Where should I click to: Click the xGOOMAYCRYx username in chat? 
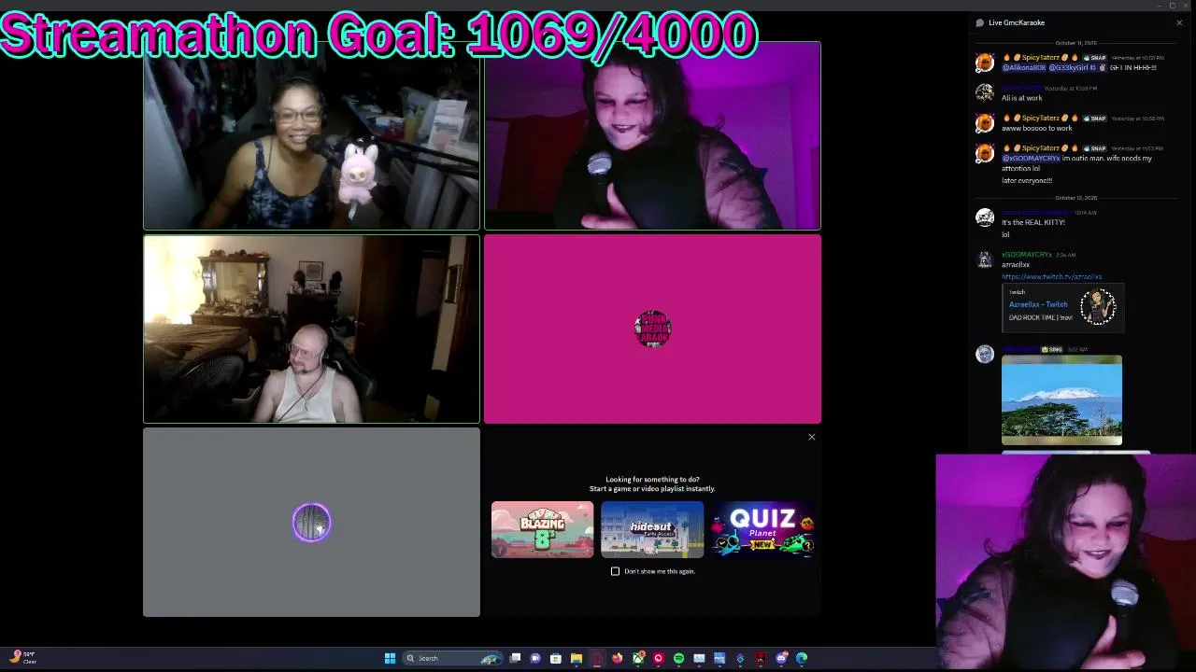(x=1026, y=254)
